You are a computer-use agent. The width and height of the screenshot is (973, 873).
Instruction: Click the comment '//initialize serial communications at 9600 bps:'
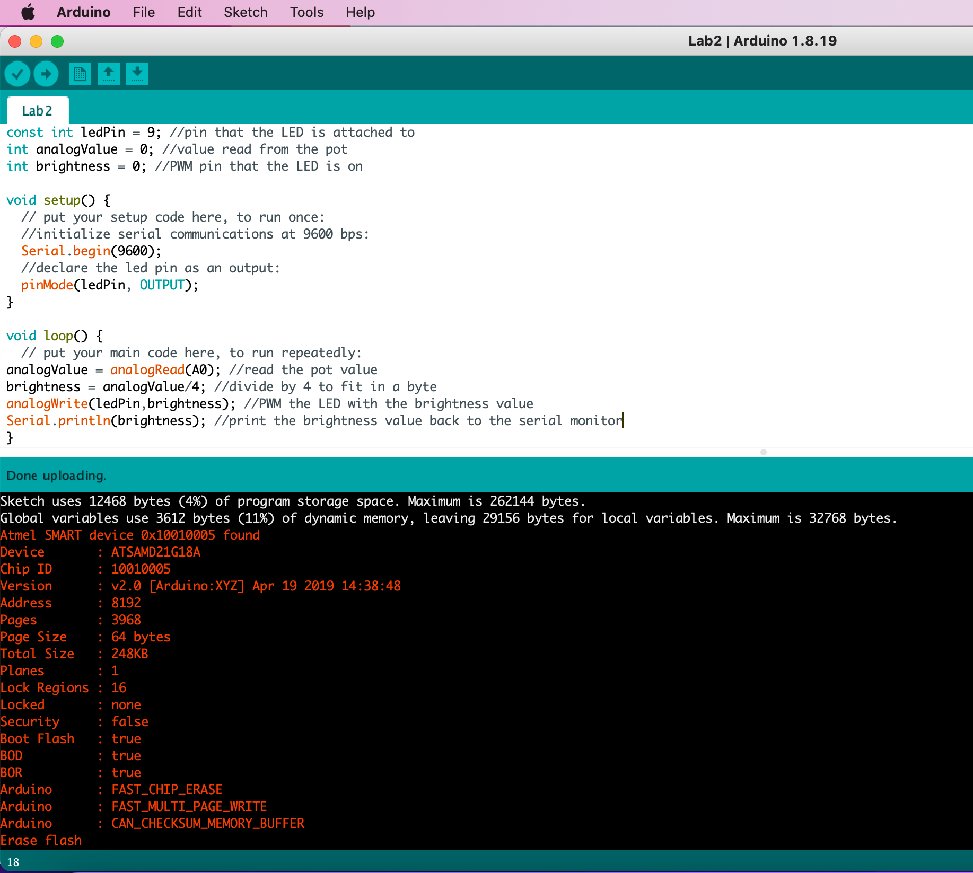click(195, 234)
